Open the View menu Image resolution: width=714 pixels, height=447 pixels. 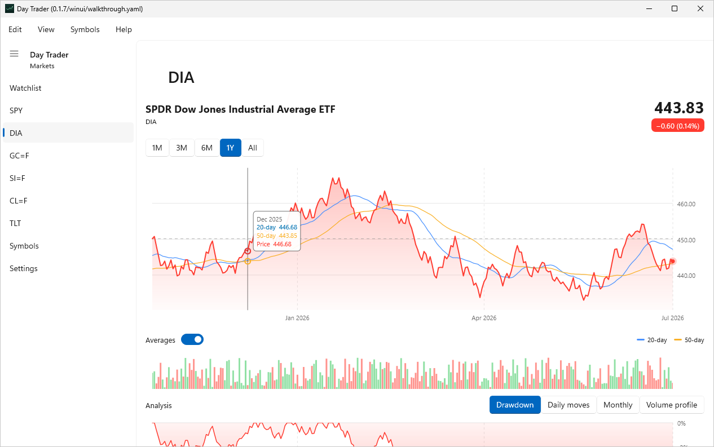tap(46, 29)
